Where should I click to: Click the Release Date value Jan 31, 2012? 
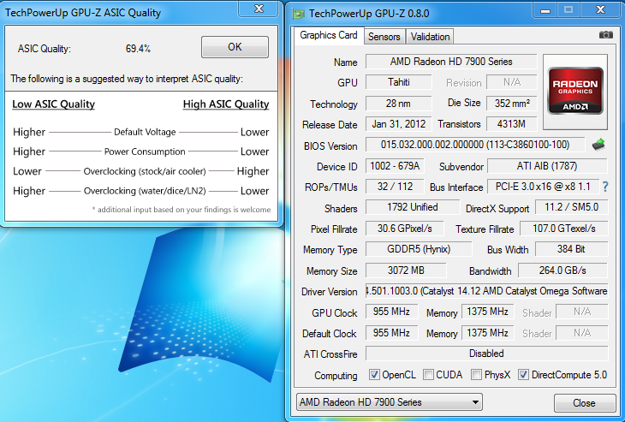[399, 124]
